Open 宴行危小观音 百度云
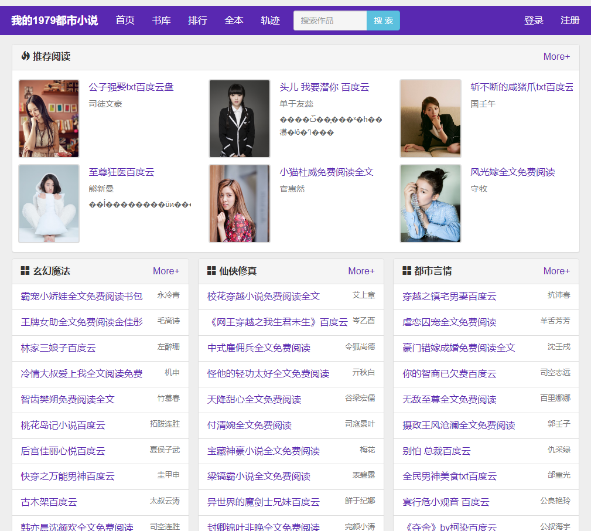Viewport: 591px width, 531px height. (446, 502)
